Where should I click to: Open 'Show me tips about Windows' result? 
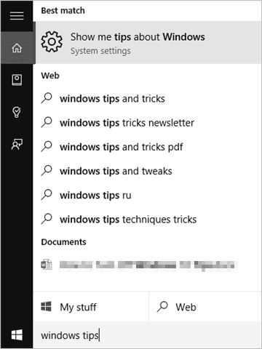148,42
